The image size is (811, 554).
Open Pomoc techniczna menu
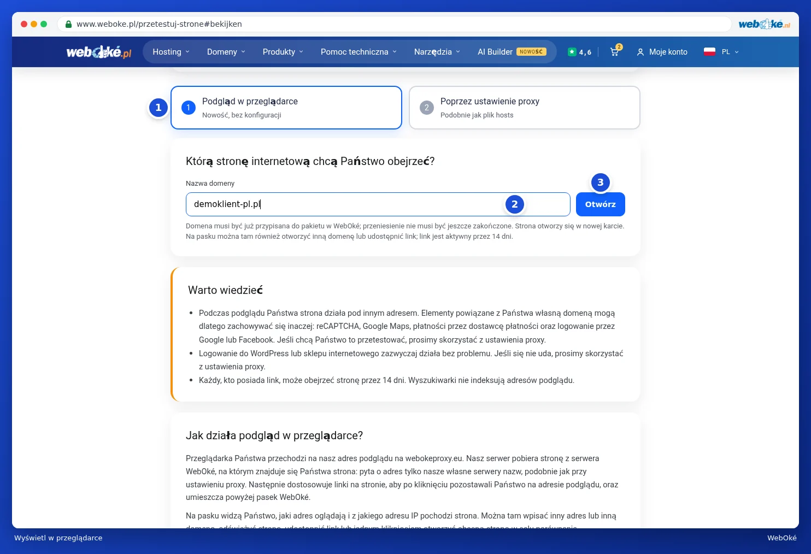point(359,52)
